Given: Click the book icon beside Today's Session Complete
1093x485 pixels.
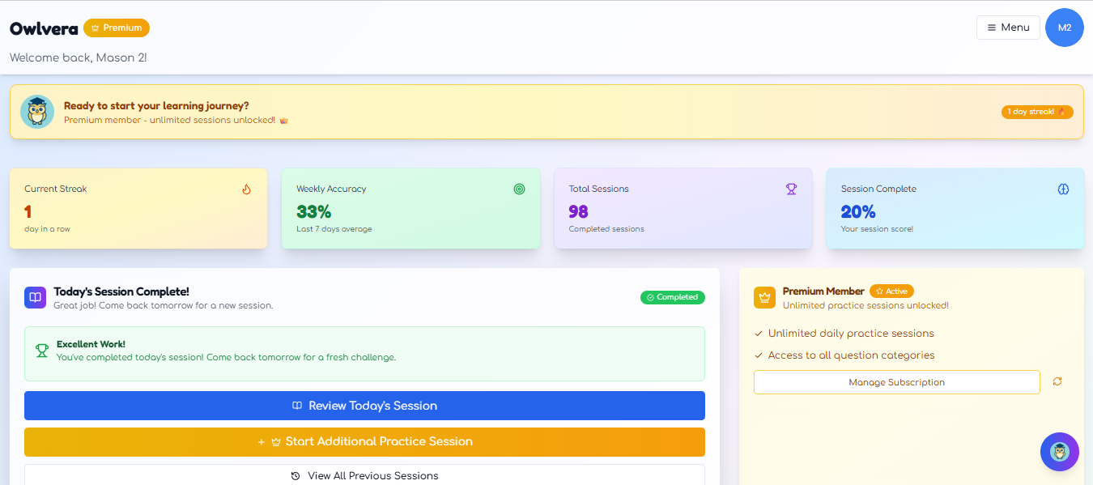Looking at the screenshot, I should click(35, 297).
